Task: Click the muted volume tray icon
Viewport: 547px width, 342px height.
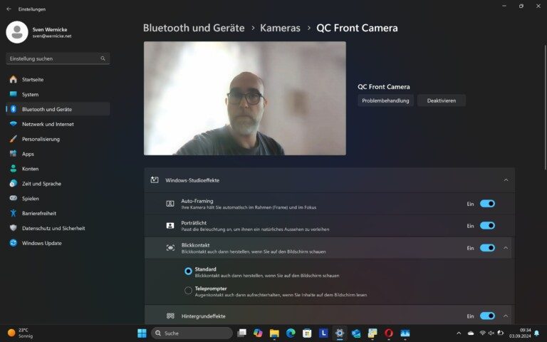Action: click(x=491, y=333)
